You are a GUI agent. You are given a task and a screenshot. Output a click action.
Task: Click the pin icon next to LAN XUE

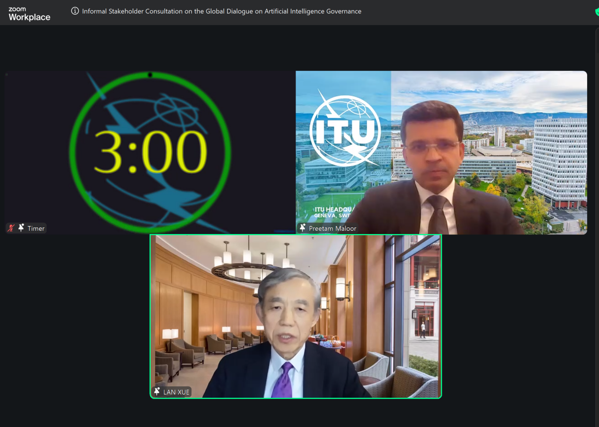(x=157, y=392)
